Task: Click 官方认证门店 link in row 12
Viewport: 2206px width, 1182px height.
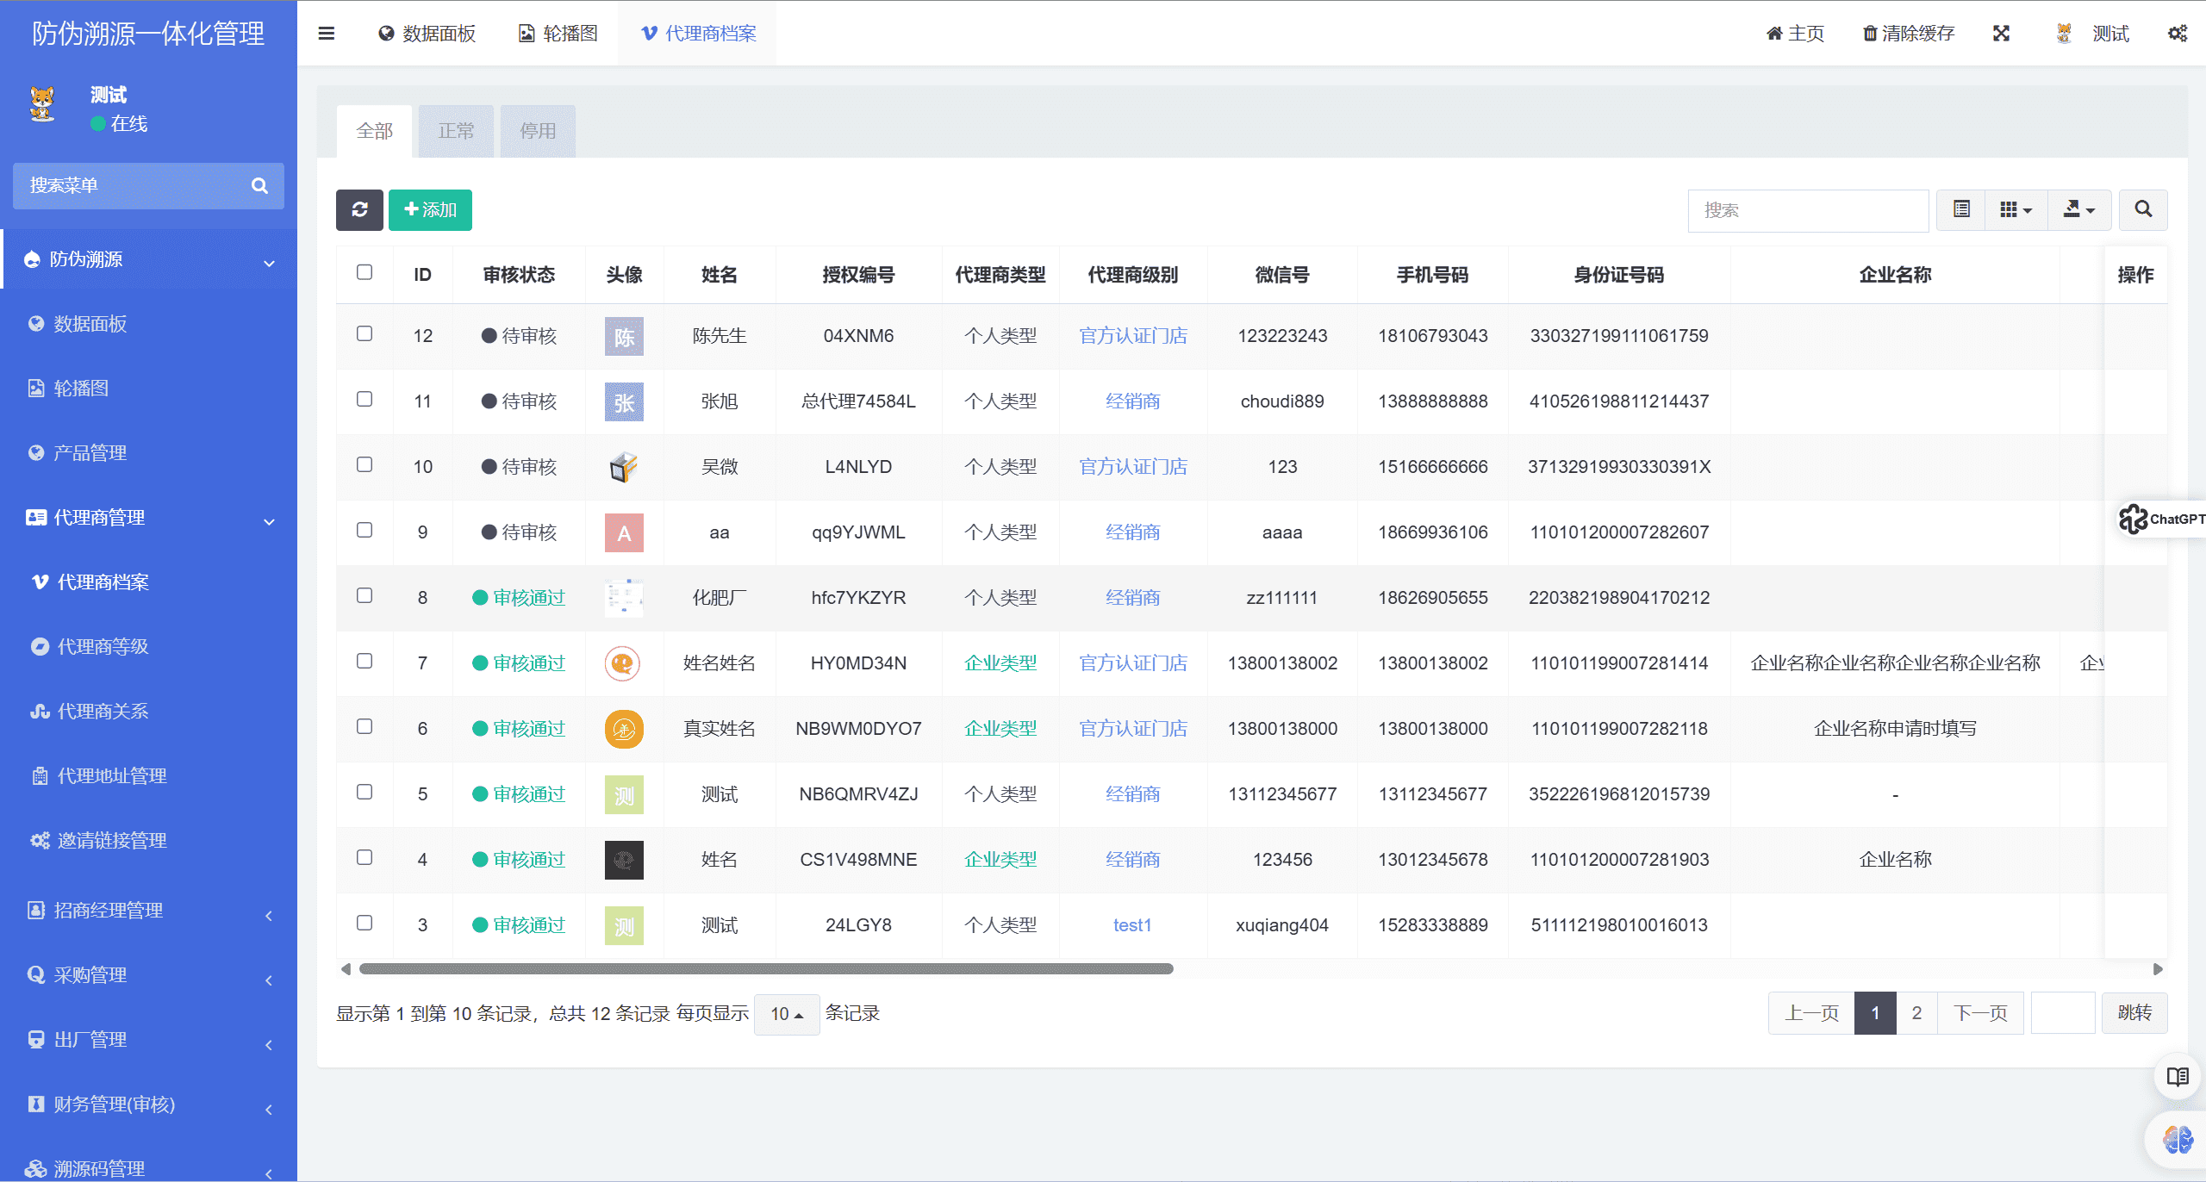Action: 1132,336
